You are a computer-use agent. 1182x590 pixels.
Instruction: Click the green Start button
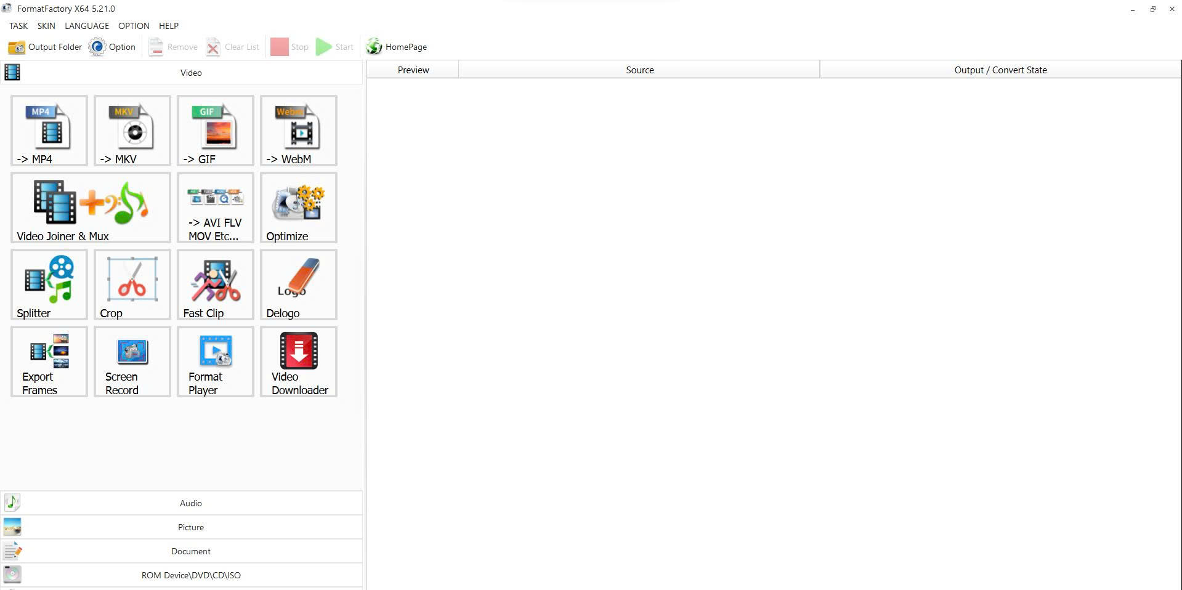pos(334,47)
